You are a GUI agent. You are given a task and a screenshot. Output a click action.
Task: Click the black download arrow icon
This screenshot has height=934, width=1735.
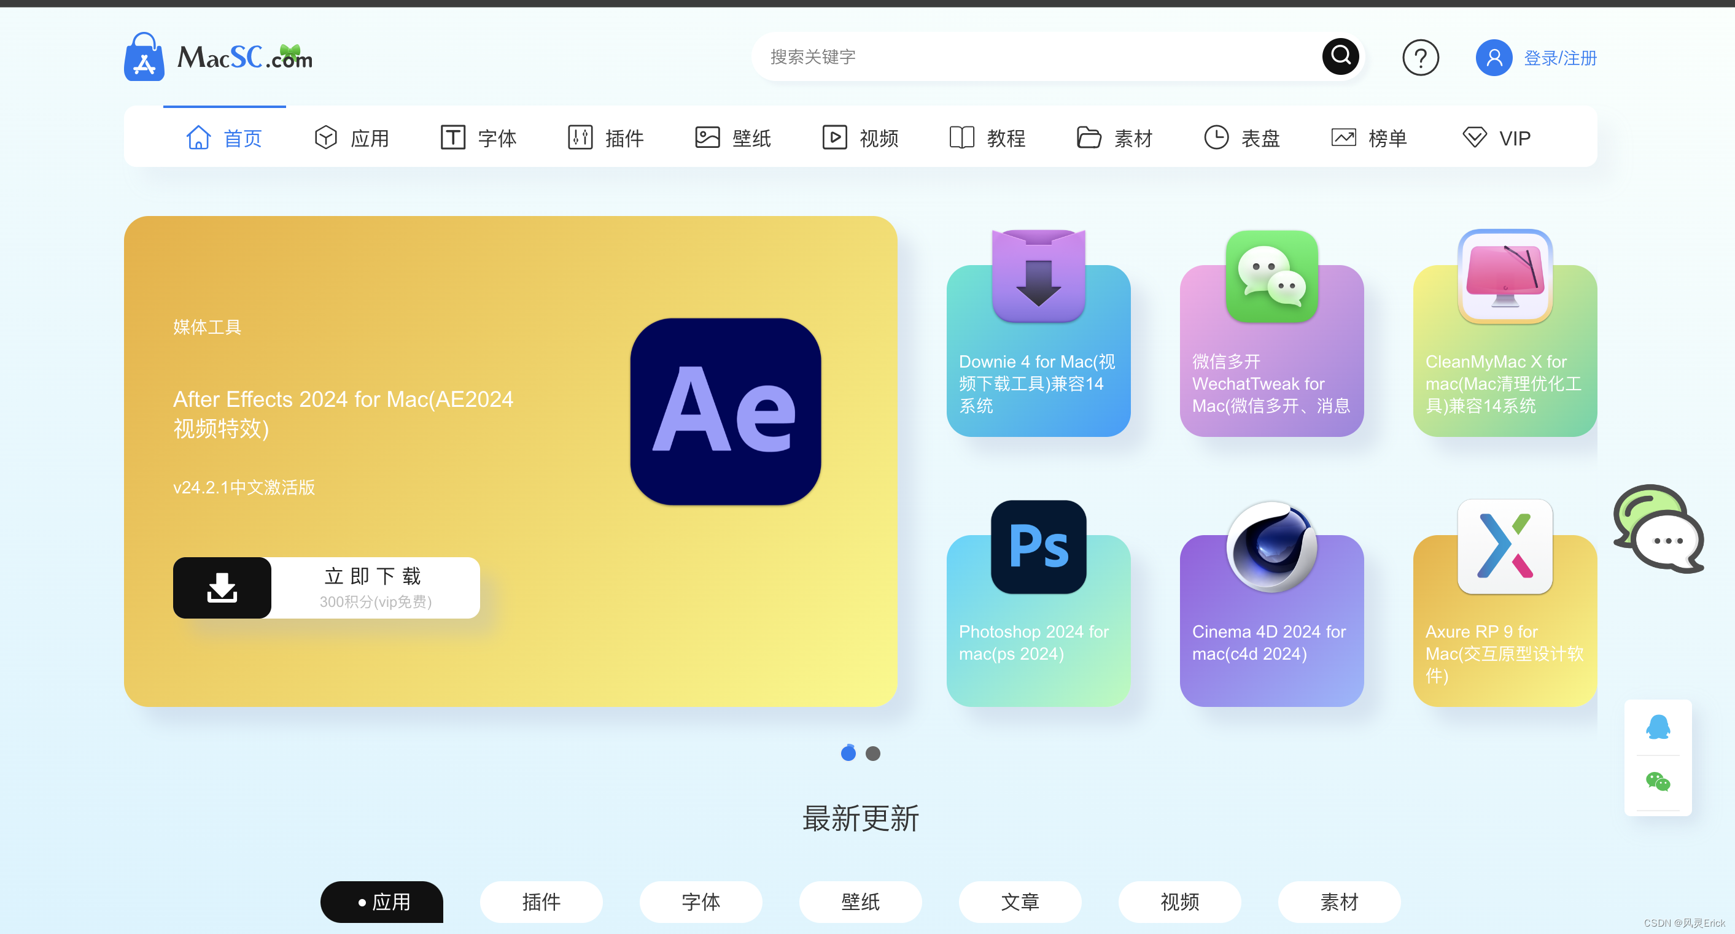point(222,587)
